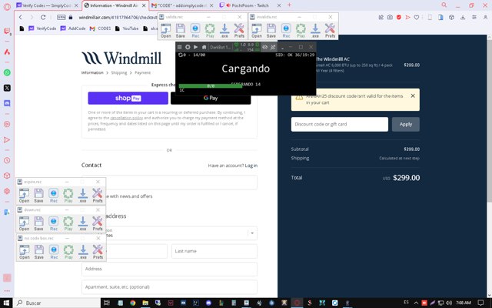Viewport: 492px width, 308px height.
Task: Click Save in the no code box.rec window
Action: [x=39, y=252]
